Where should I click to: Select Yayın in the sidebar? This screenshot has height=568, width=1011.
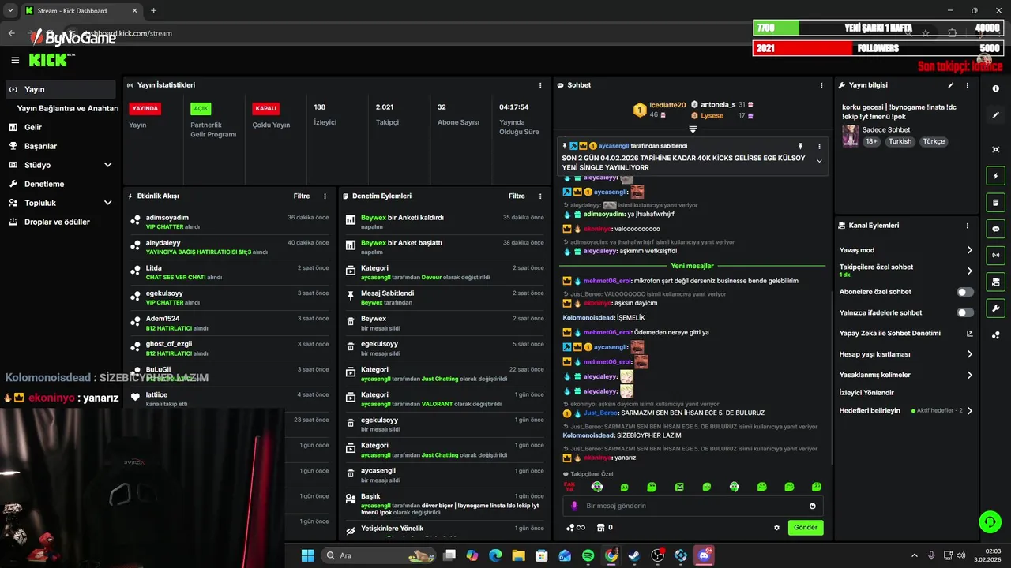[60, 89]
